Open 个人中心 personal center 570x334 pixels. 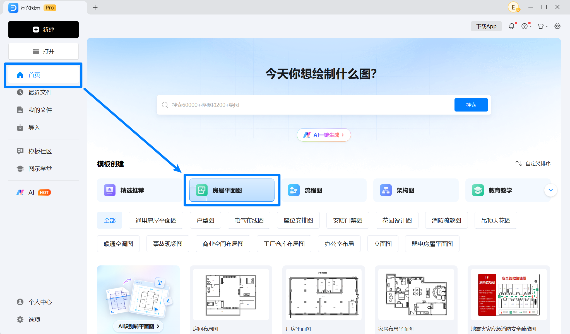coord(44,302)
